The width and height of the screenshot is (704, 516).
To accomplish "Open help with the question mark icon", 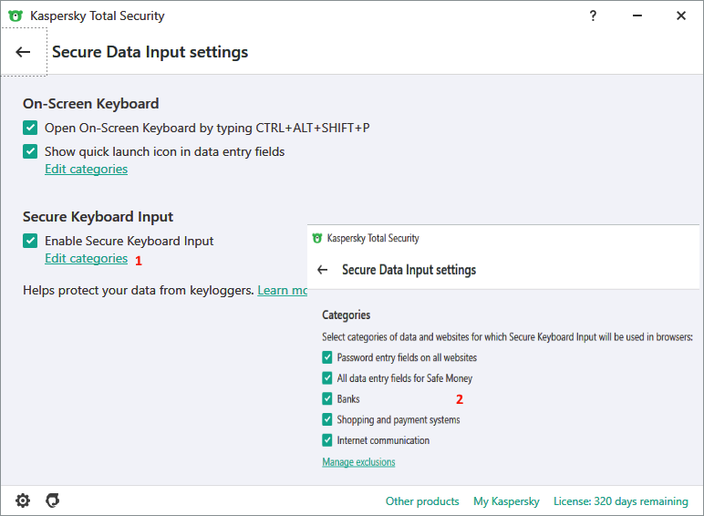I will click(x=593, y=15).
